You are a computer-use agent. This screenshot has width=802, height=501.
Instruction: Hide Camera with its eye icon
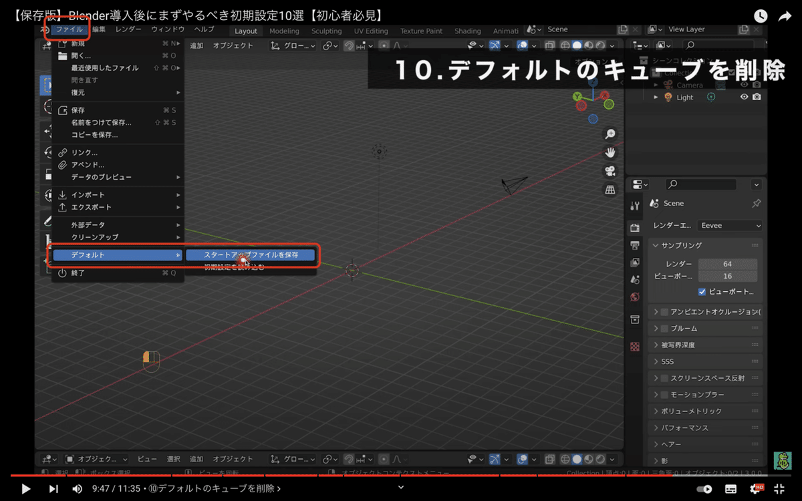(744, 85)
